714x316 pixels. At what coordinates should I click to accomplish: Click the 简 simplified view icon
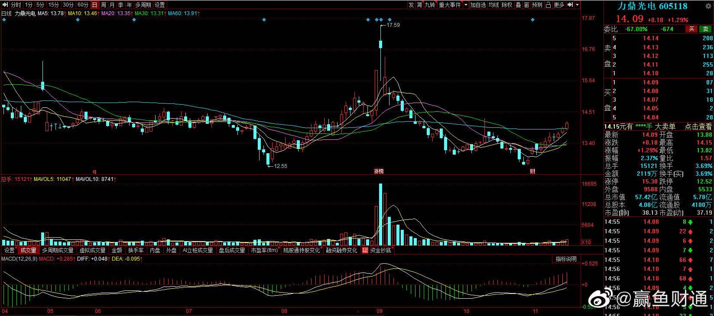[x=419, y=5]
